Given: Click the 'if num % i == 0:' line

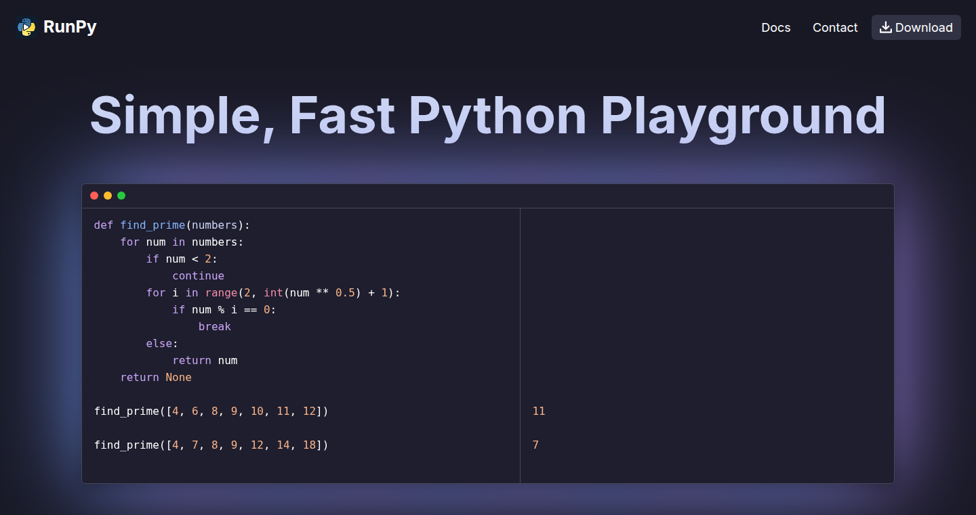Looking at the screenshot, I should click(x=224, y=309).
